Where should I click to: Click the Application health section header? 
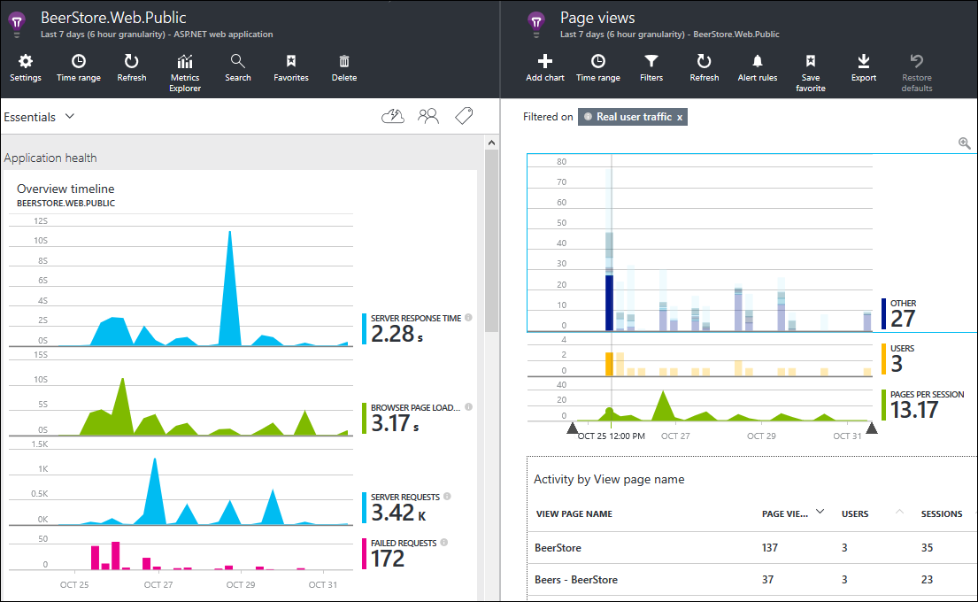(50, 158)
